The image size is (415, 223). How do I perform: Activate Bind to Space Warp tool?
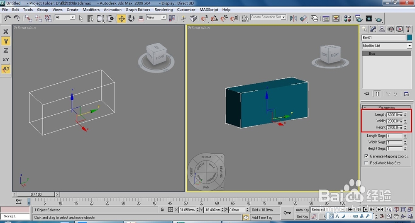(48, 18)
